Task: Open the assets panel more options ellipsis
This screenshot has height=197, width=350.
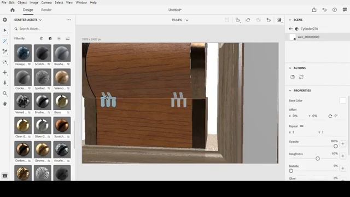Action: (68, 20)
